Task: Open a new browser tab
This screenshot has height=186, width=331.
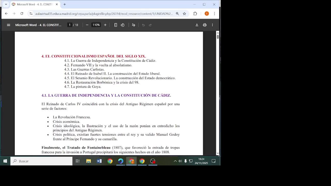Action: (x=65, y=4)
